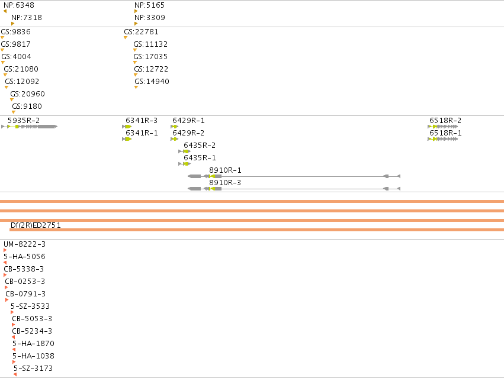The image size is (504, 378).
Task: Click the GS:12722 label
Action: pyautogui.click(x=151, y=69)
